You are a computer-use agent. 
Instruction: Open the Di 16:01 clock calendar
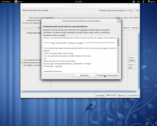[78, 2]
